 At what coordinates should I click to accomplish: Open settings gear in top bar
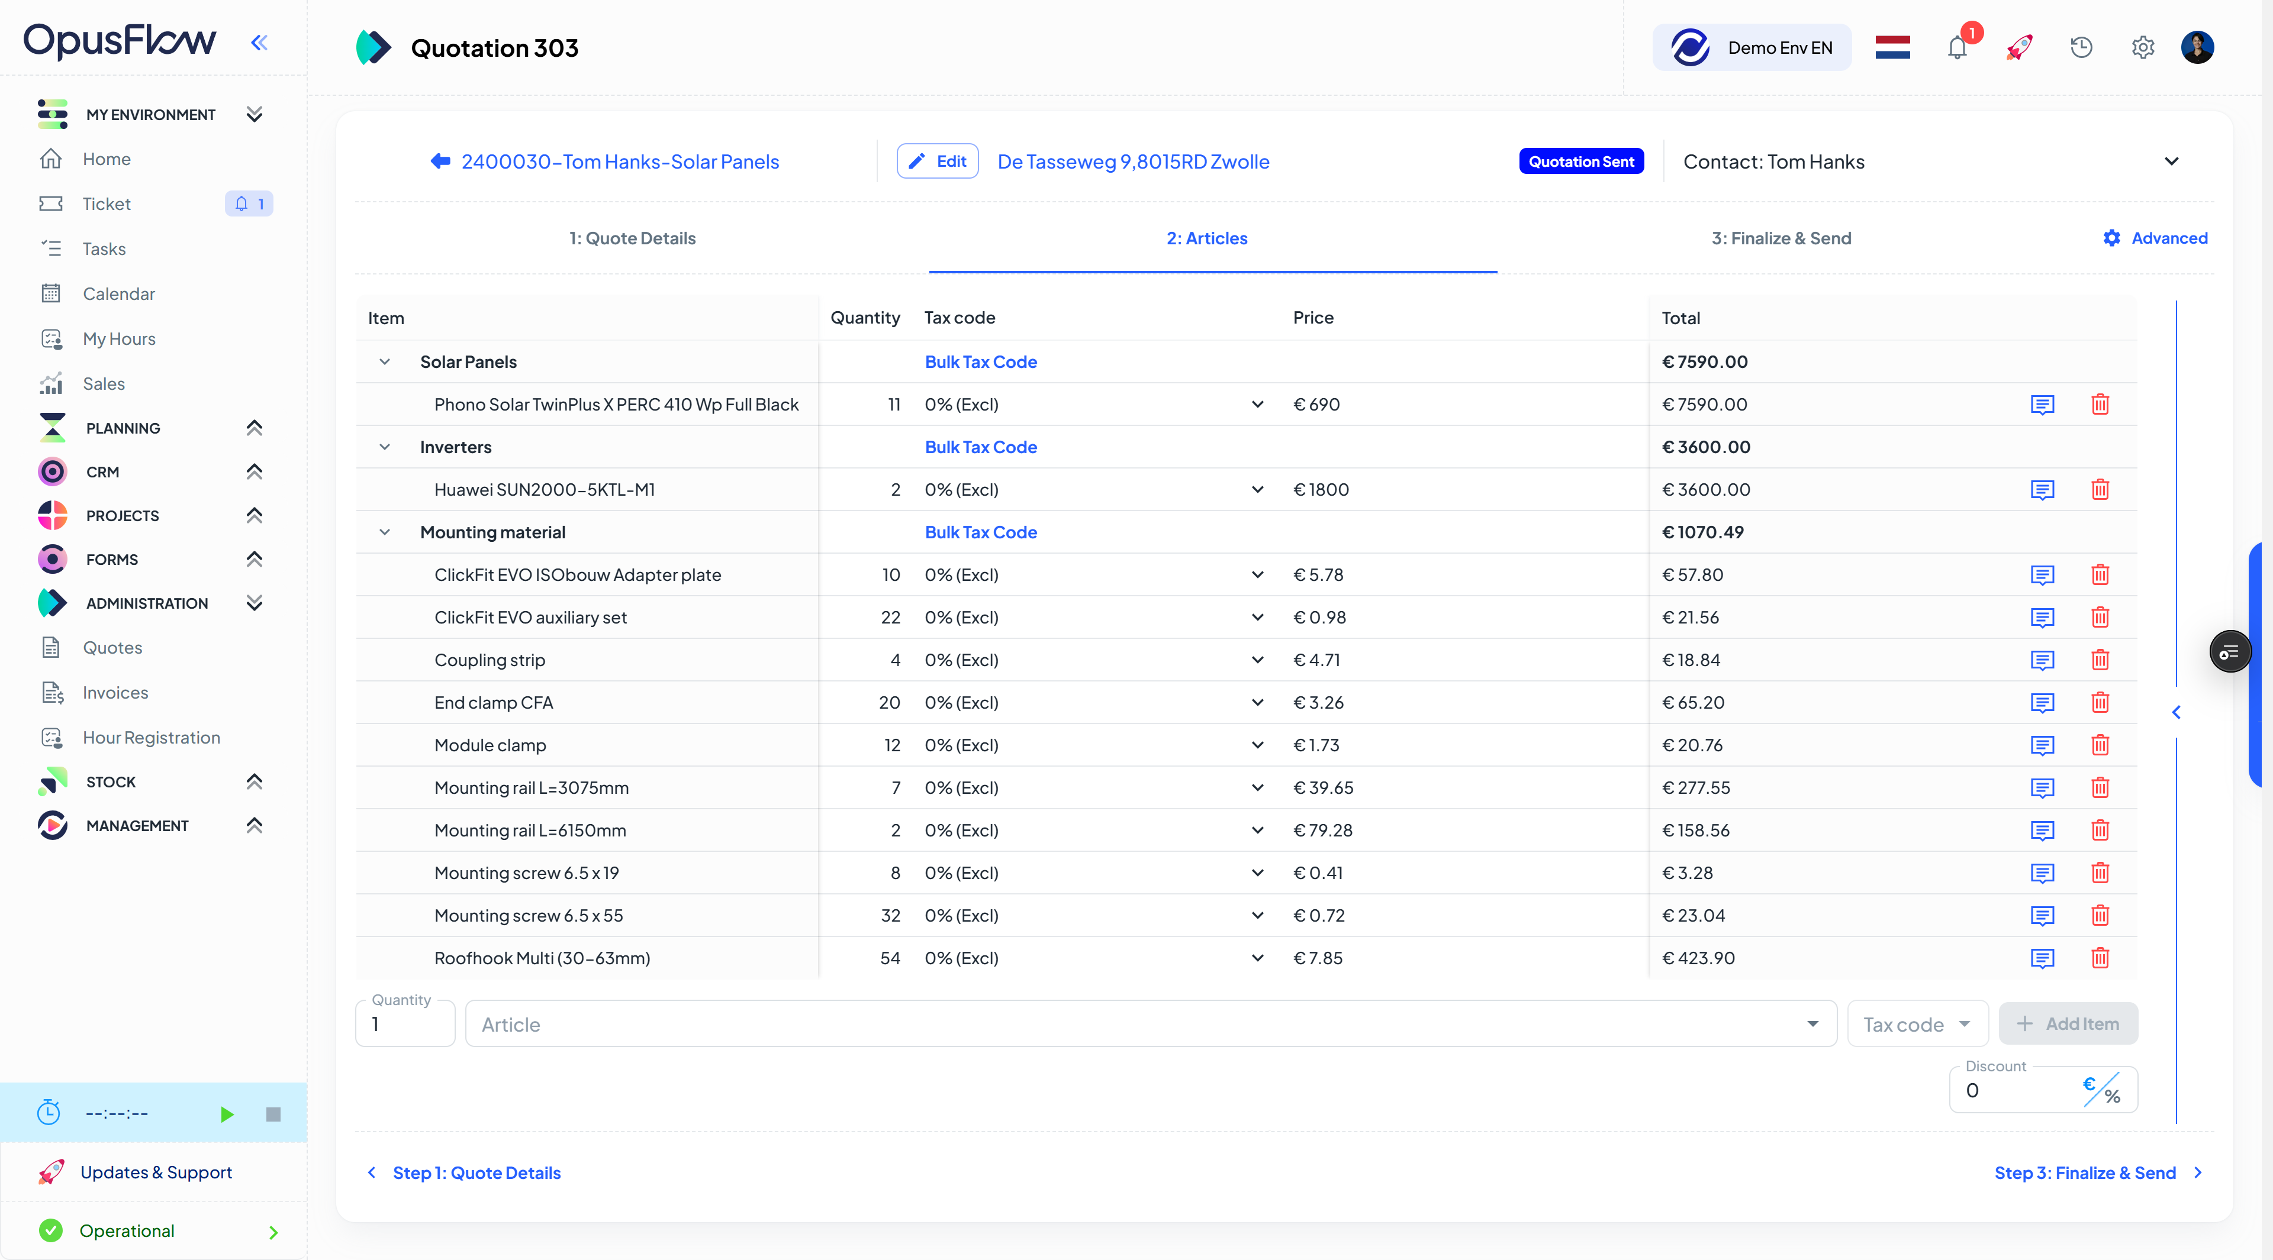click(x=2142, y=47)
